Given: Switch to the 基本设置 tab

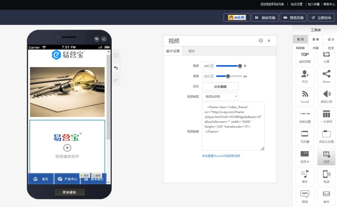Looking at the screenshot, I should tap(173, 51).
